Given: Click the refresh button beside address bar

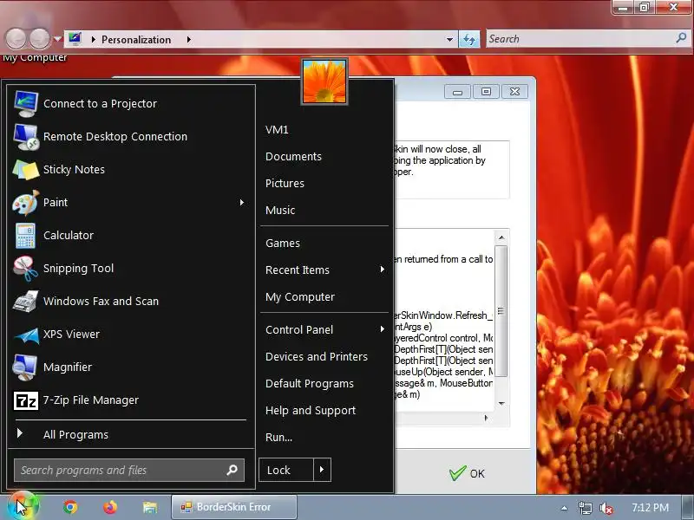Looking at the screenshot, I should pyautogui.click(x=469, y=39).
